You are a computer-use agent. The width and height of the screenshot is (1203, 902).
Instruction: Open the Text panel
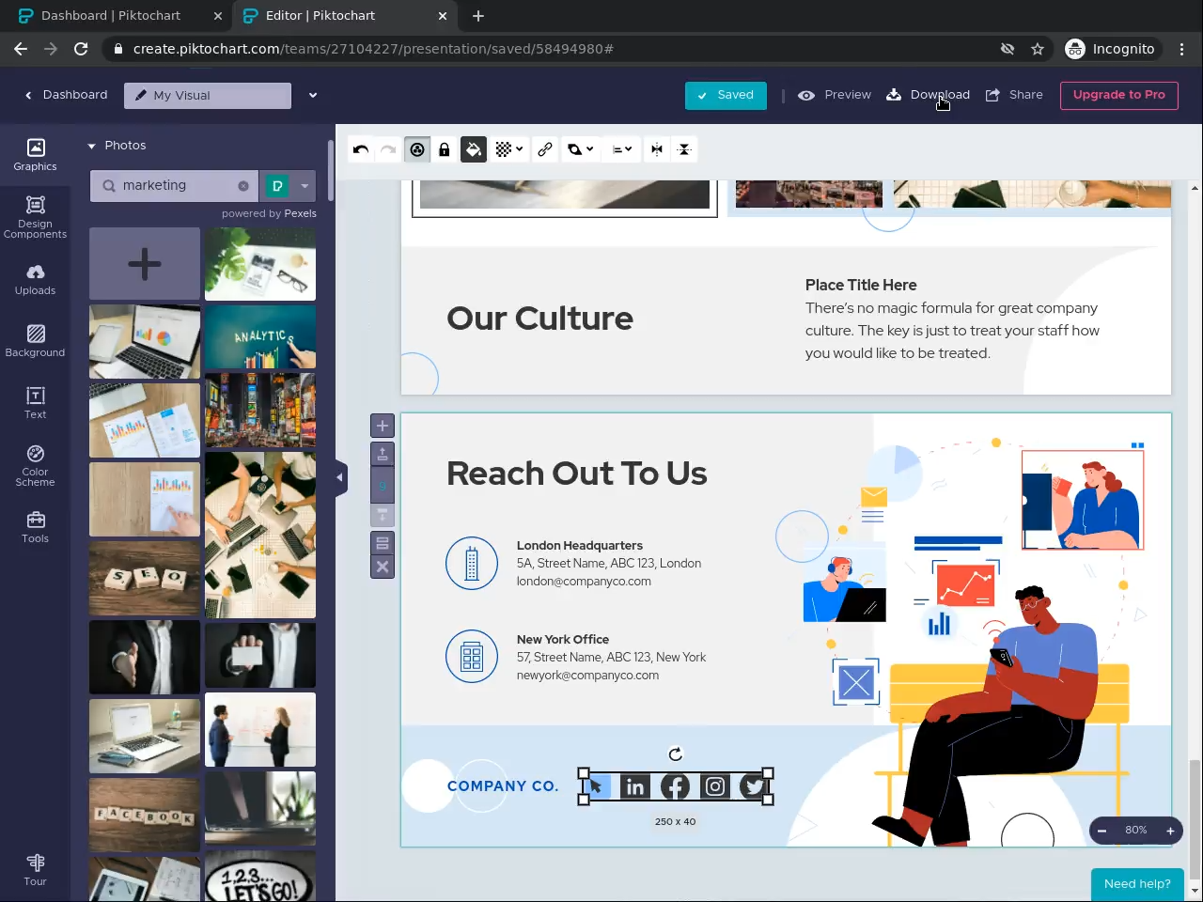coord(35,403)
